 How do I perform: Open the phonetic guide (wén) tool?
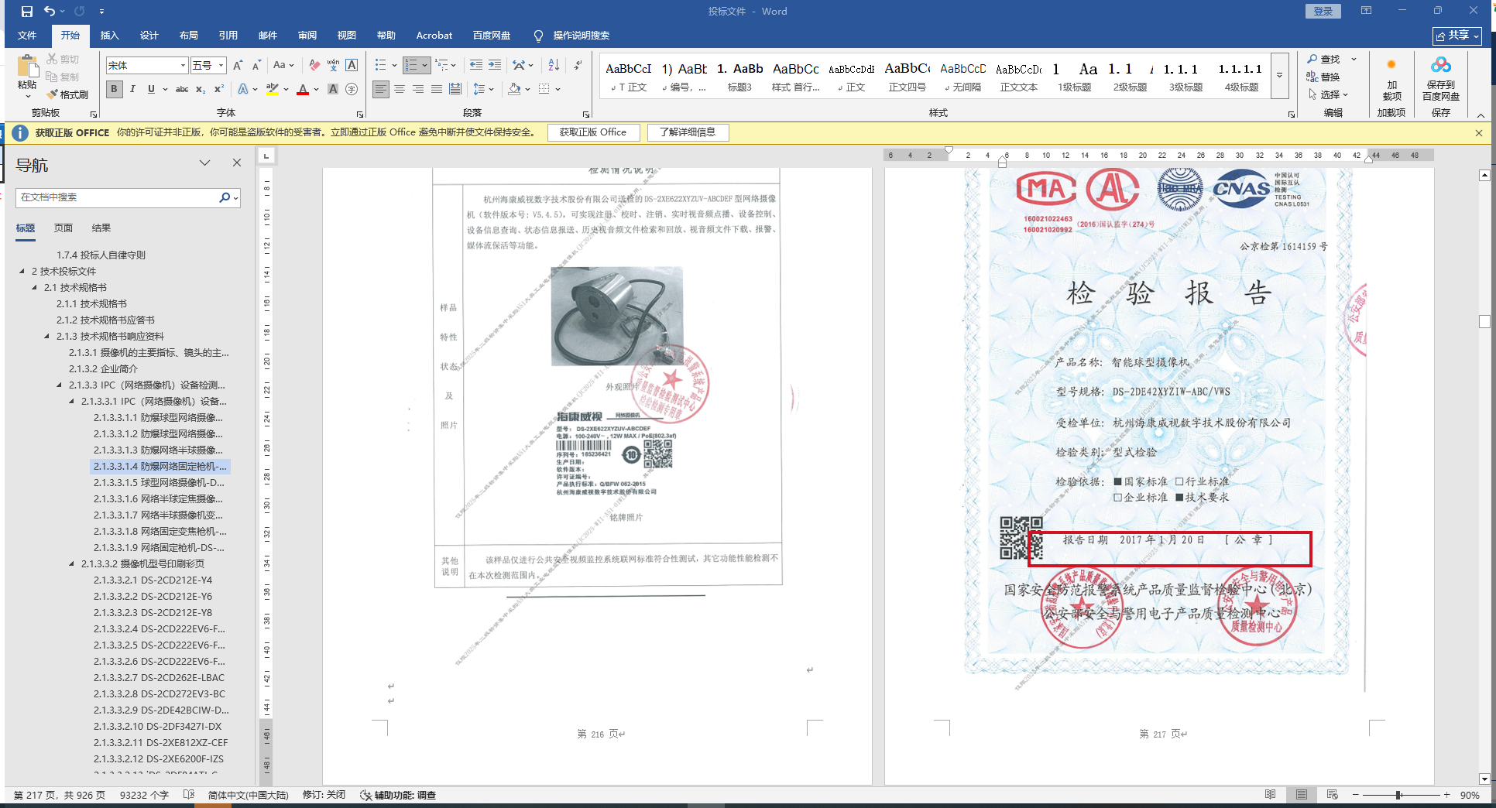[333, 66]
